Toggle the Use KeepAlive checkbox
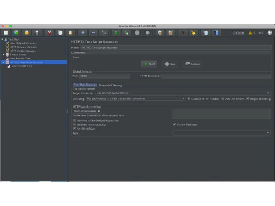 pos(74,129)
